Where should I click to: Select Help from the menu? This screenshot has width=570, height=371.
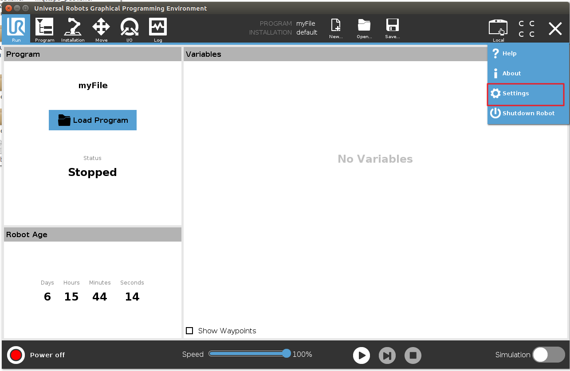click(x=528, y=53)
